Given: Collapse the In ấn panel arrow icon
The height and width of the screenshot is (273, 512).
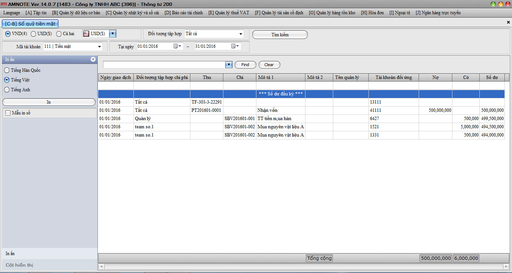Looking at the screenshot, I should pos(93,59).
